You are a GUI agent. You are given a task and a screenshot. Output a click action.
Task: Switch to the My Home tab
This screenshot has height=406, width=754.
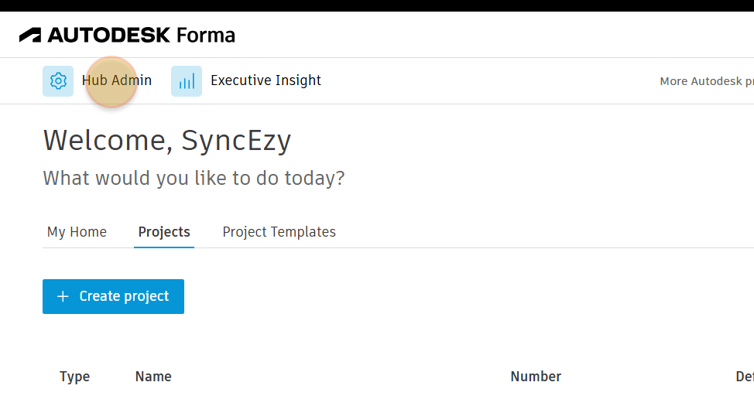pyautogui.click(x=77, y=232)
